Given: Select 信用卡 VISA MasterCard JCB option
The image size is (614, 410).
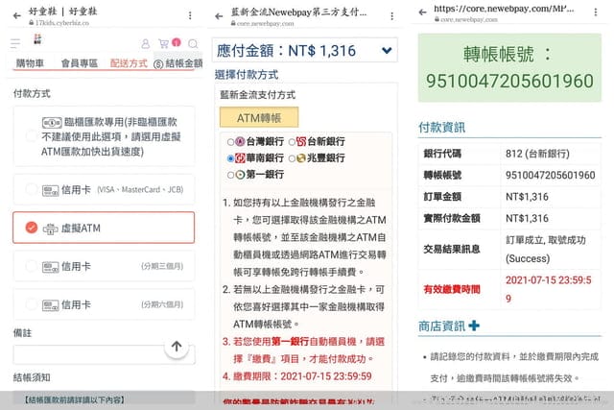Looking at the screenshot, I should pos(104,190).
